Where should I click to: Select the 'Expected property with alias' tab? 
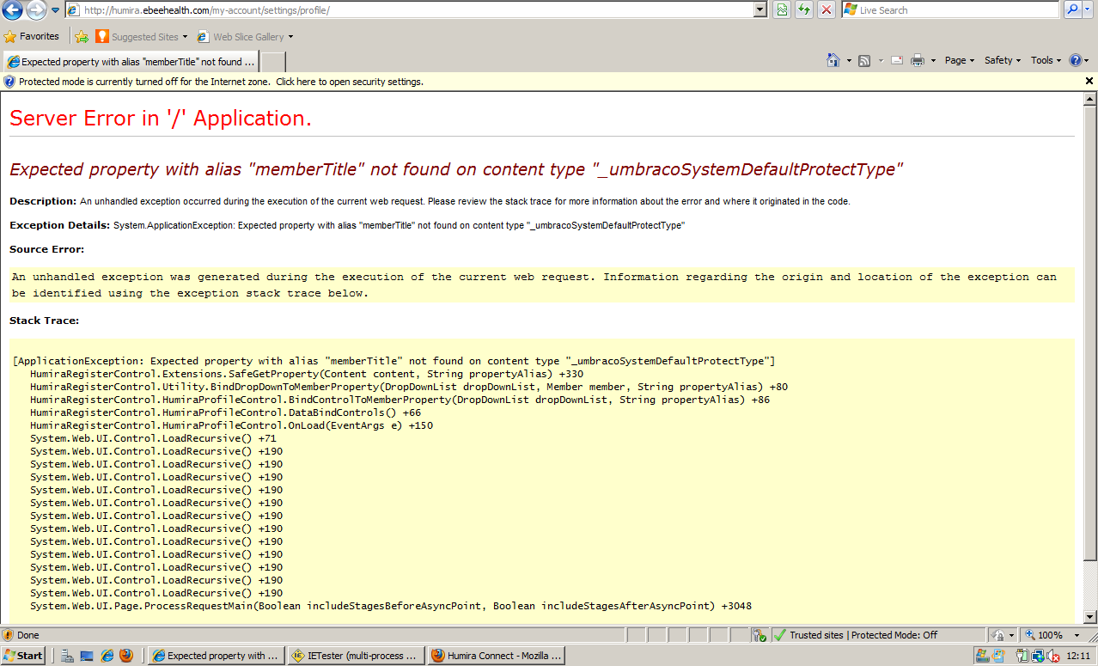[130, 62]
